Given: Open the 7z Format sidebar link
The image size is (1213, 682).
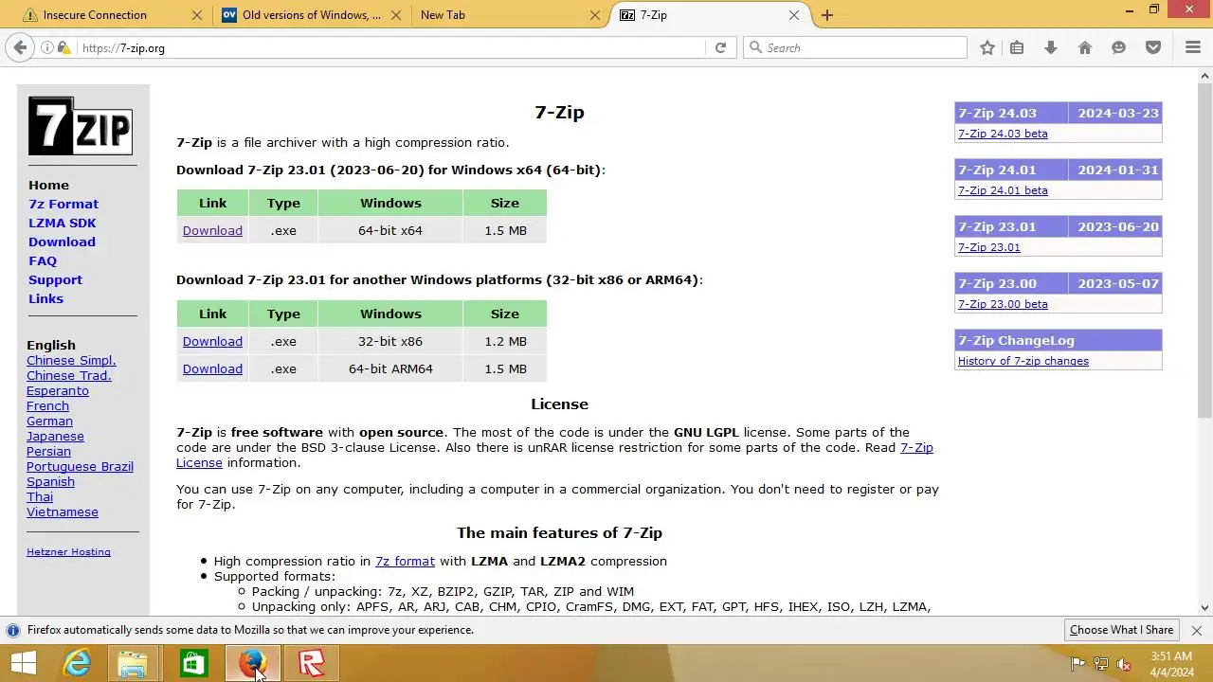Looking at the screenshot, I should point(63,204).
